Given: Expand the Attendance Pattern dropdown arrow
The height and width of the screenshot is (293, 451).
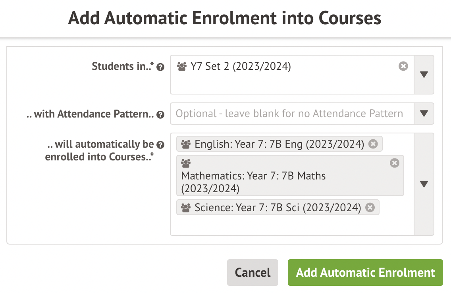Looking at the screenshot, I should (x=424, y=114).
